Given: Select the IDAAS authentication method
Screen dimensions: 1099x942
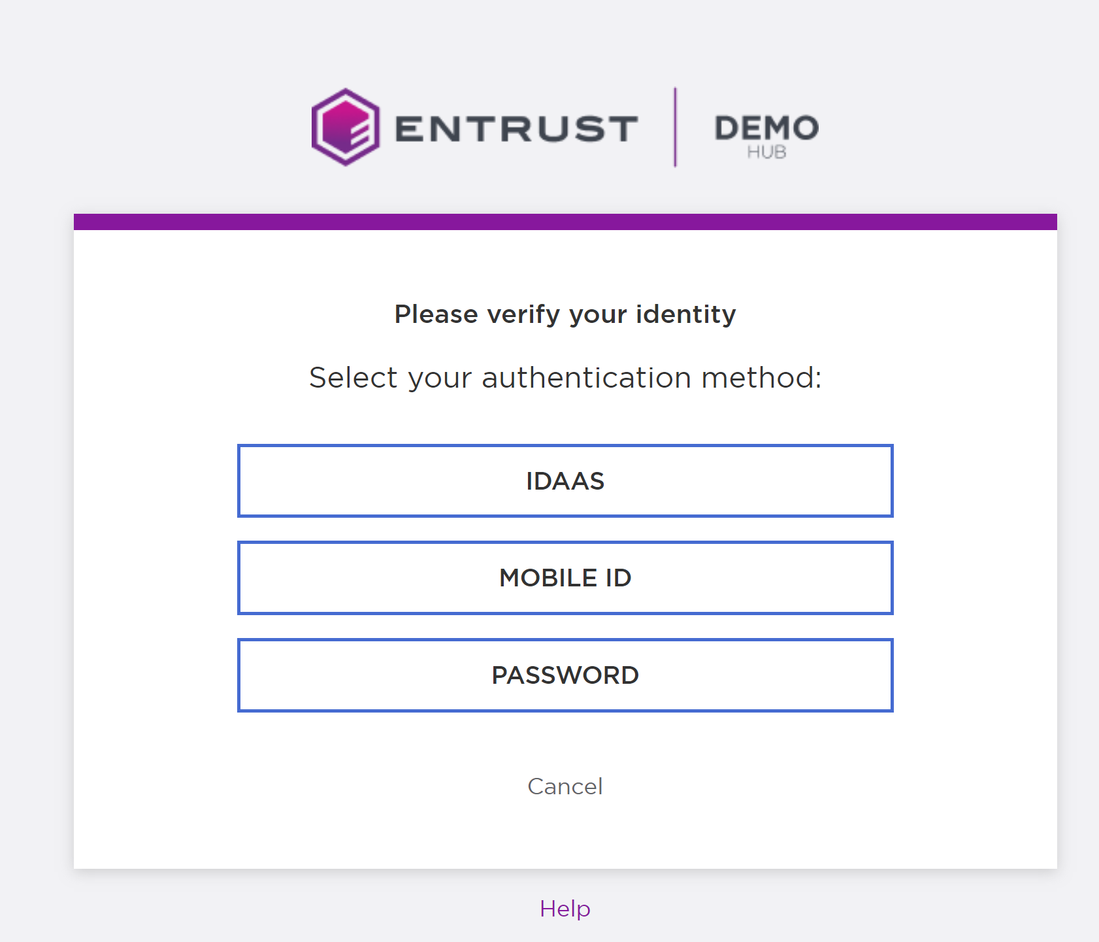Looking at the screenshot, I should 565,481.
